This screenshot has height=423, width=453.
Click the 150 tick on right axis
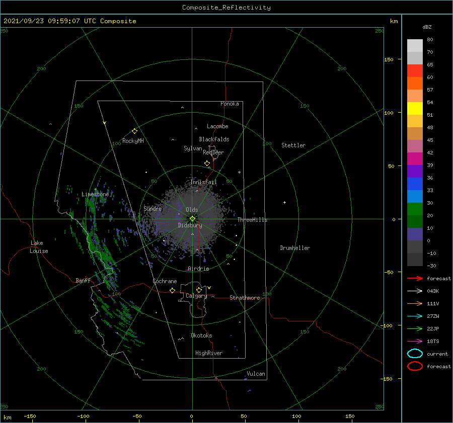coord(389,59)
